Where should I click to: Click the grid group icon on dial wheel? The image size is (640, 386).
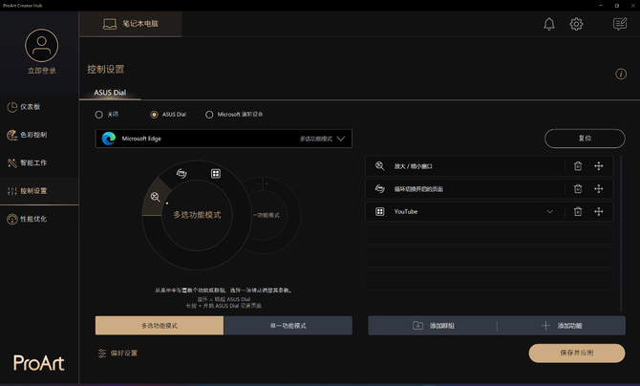pyautogui.click(x=216, y=174)
